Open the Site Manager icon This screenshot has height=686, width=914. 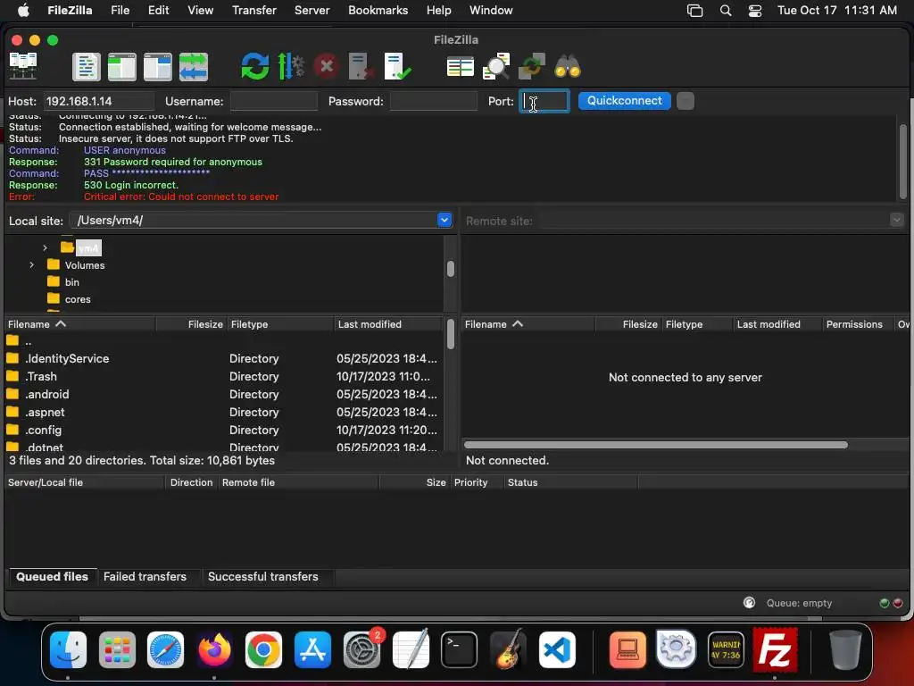[23, 66]
